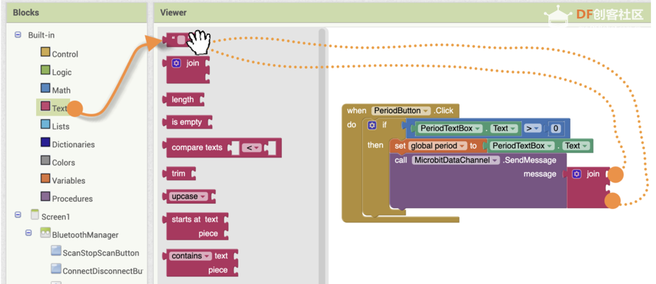Click the gray Colors swatch icon
Viewport: 656px width, 284px height.
(x=45, y=160)
